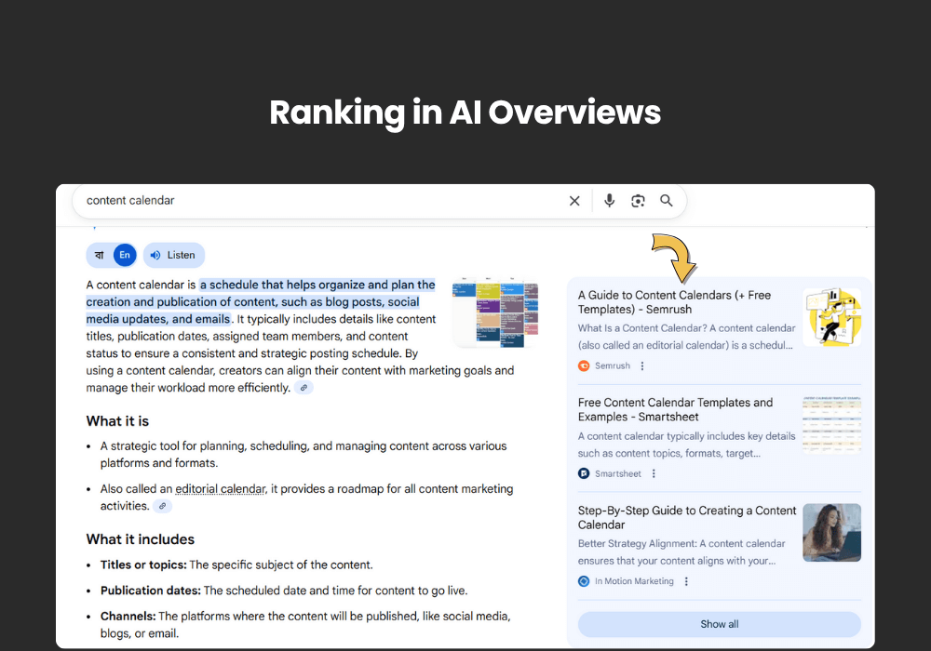Open 'A Guide to Content Calendars' Semrush link

coord(674,302)
